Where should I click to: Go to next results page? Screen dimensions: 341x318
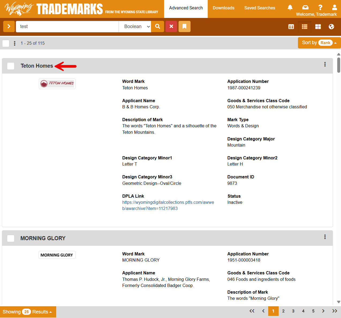[323, 311]
